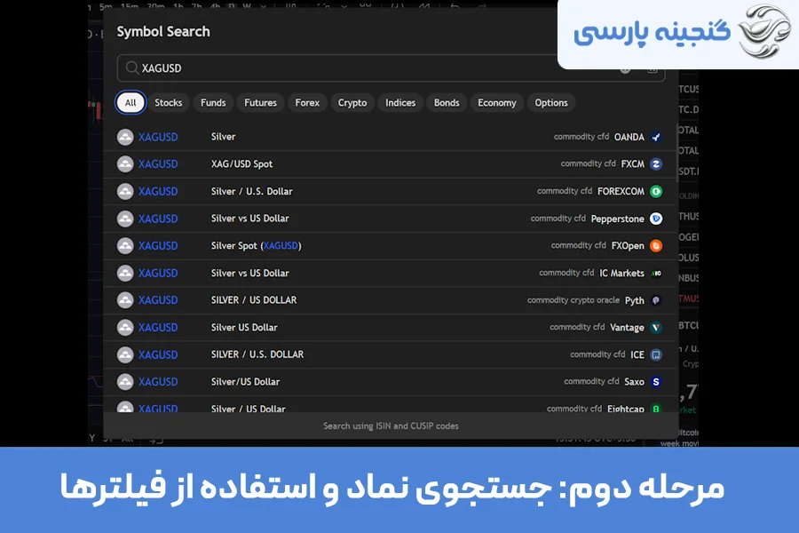Click the FXOpen orange logo icon
The height and width of the screenshot is (533, 799).
click(656, 245)
